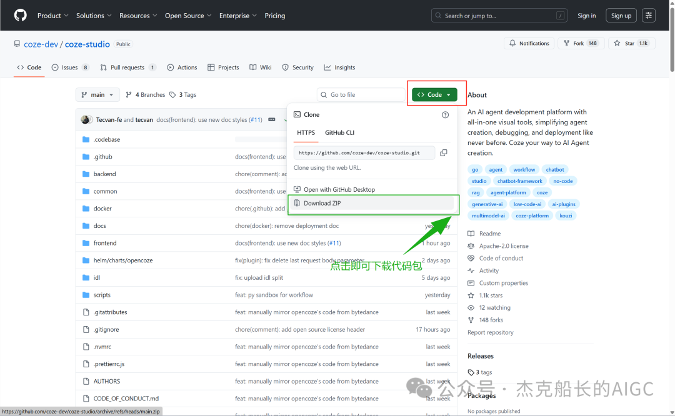Fork the coze-studio repository
This screenshot has width=675, height=416.
coord(581,44)
